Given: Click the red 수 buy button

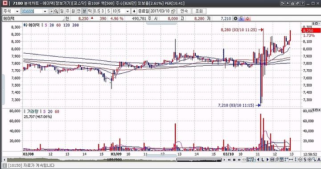Looking at the screenshot, I should point(247,18).
